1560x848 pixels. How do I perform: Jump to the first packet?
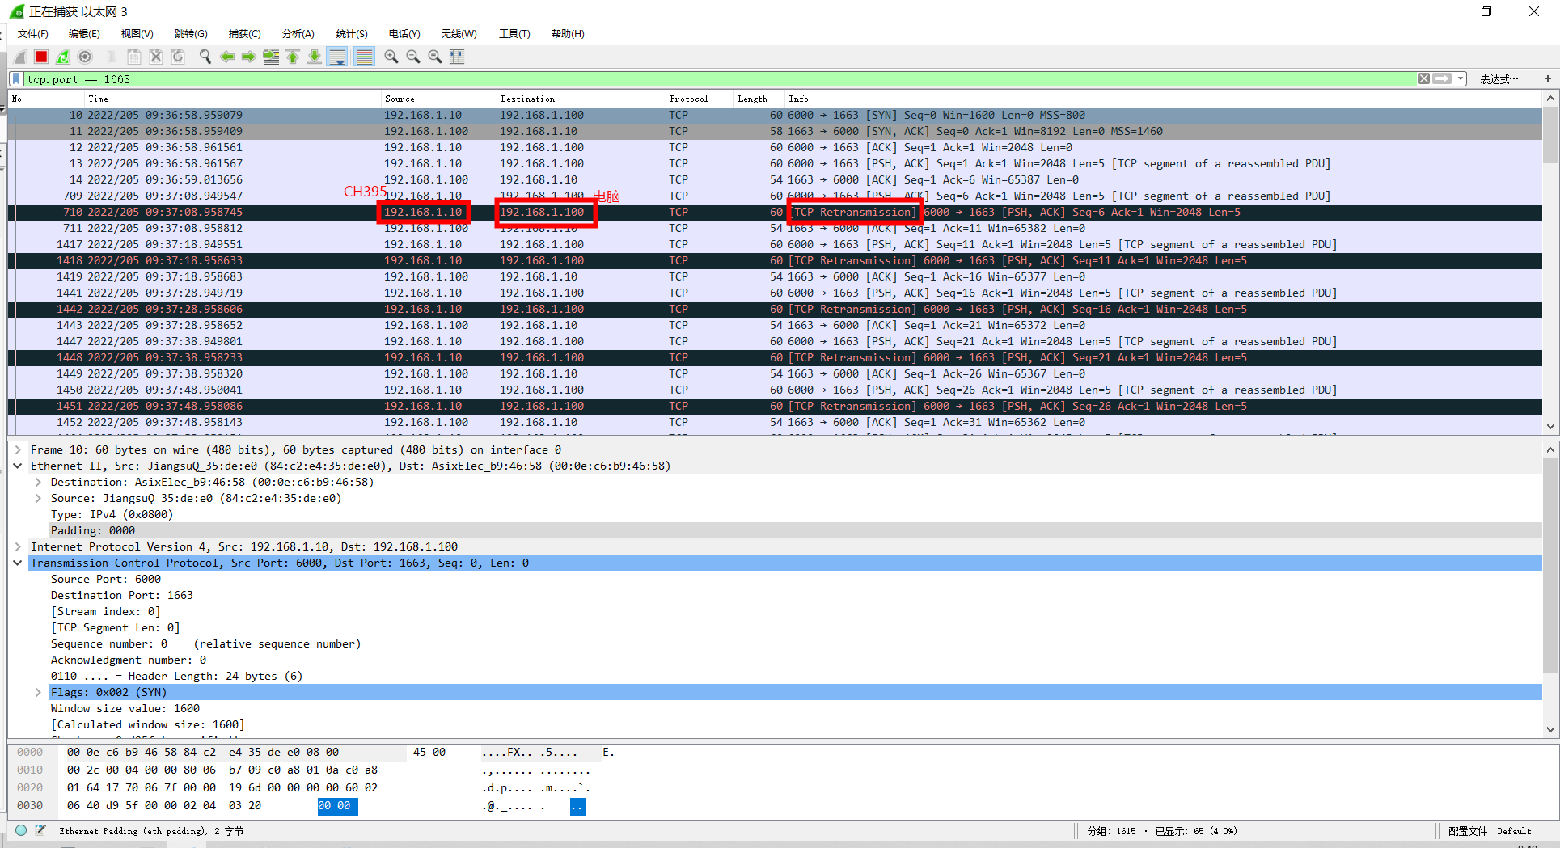[293, 57]
